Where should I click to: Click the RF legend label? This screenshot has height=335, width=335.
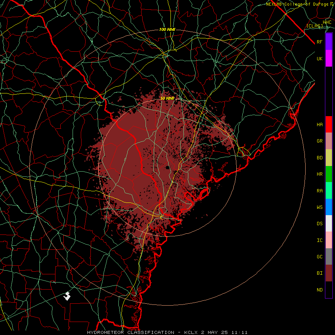pyautogui.click(x=320, y=42)
